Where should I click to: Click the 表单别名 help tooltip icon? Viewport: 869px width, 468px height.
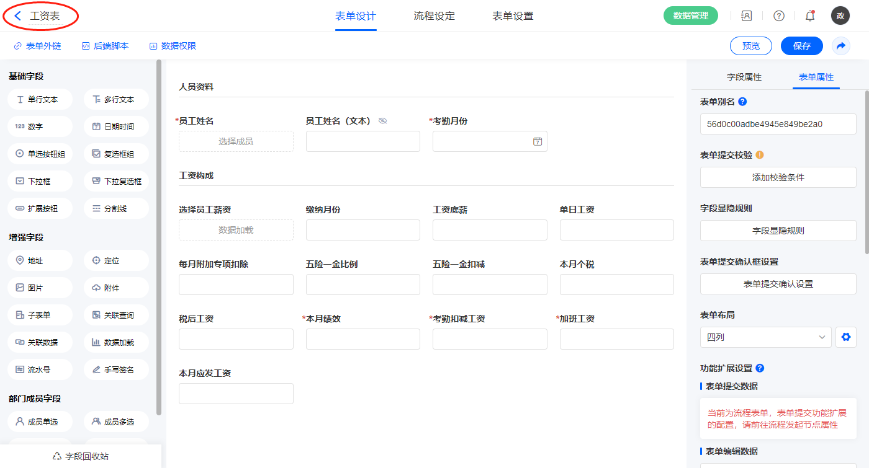[x=742, y=102]
